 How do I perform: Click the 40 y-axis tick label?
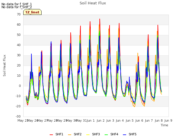coord(19,45)
